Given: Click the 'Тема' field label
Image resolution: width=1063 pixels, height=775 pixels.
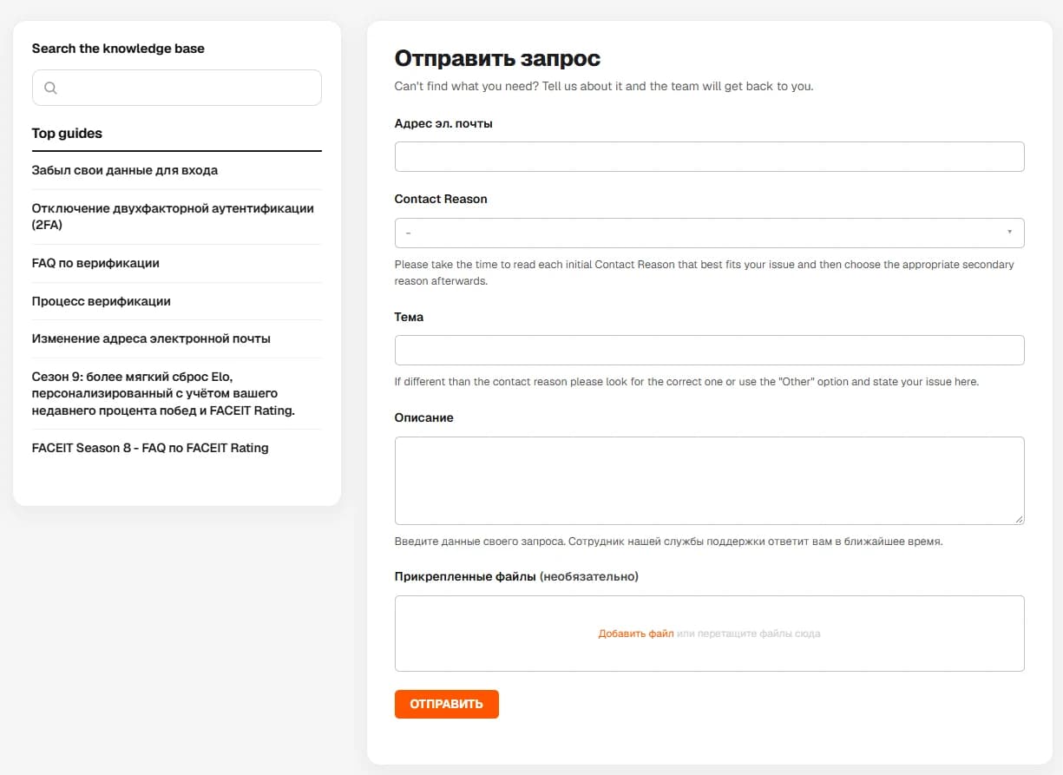Looking at the screenshot, I should click(409, 317).
